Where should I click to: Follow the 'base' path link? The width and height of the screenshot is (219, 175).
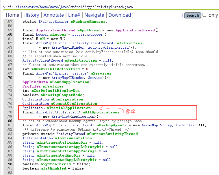click(x=44, y=7)
